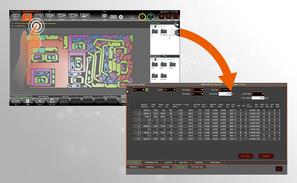Image resolution: width=297 pixels, height=183 pixels.
Task: Click the Alarm warning triangle icon
Action: [84, 17]
